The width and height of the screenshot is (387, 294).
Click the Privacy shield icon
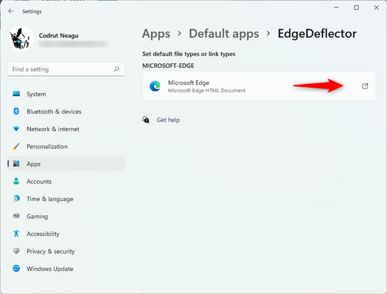pyautogui.click(x=16, y=251)
